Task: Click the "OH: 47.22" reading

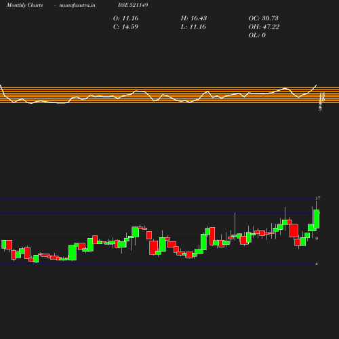Action: (x=264, y=27)
